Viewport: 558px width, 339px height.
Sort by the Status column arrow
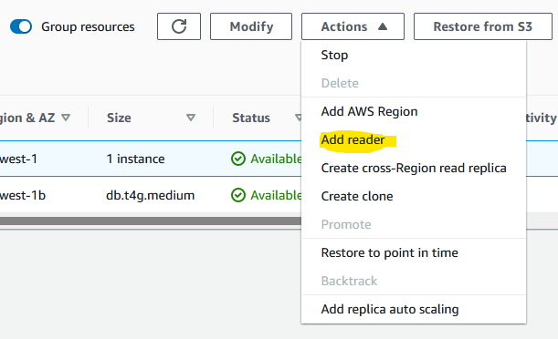click(x=299, y=118)
